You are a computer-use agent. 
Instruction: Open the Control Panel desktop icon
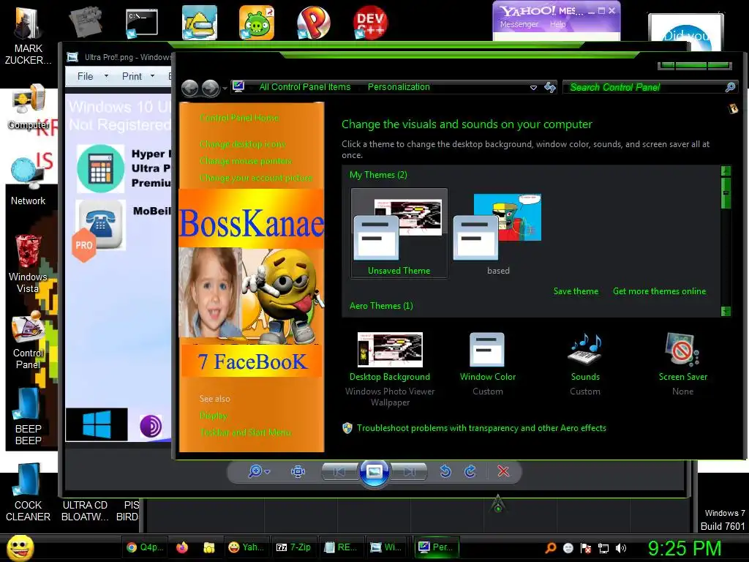pyautogui.click(x=28, y=340)
